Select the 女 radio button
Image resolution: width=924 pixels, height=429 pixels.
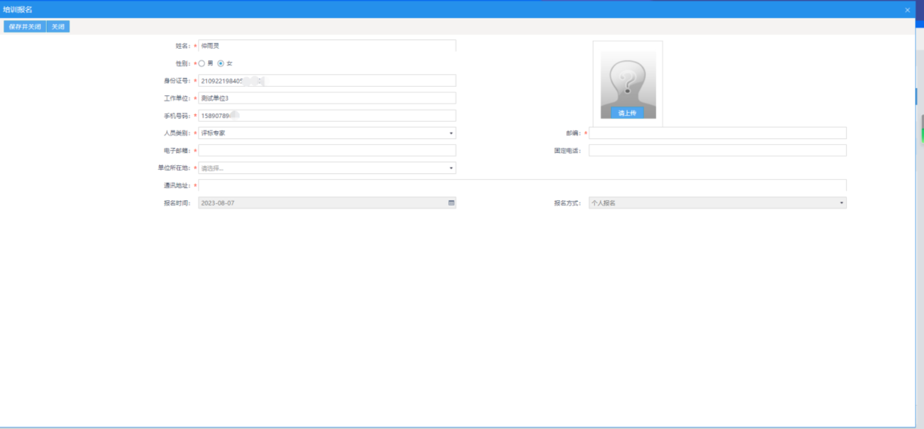pos(221,63)
